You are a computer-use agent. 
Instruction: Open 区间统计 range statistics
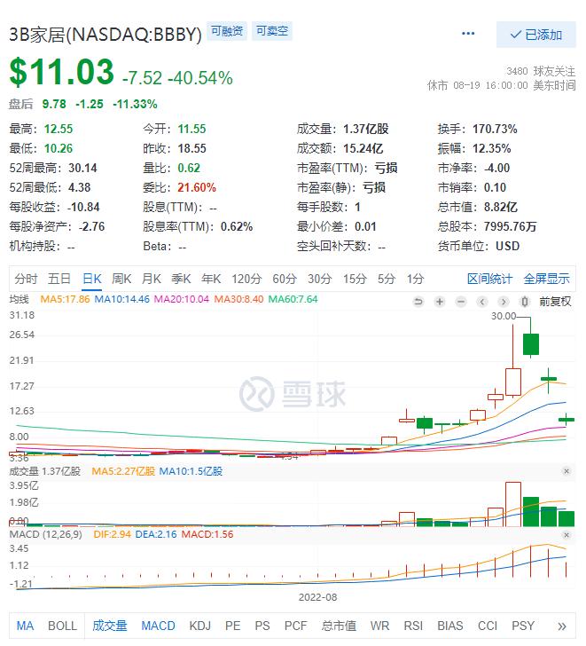click(489, 279)
